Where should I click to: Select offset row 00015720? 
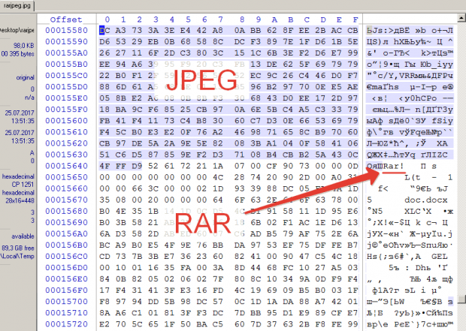tap(67, 324)
